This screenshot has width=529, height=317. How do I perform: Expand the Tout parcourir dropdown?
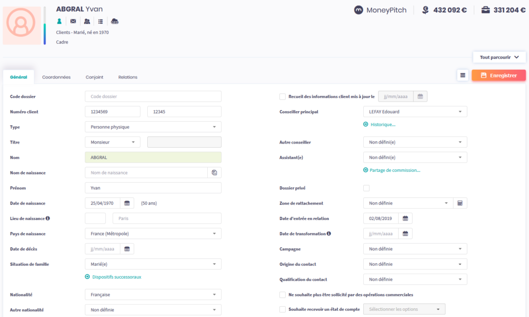coord(499,57)
